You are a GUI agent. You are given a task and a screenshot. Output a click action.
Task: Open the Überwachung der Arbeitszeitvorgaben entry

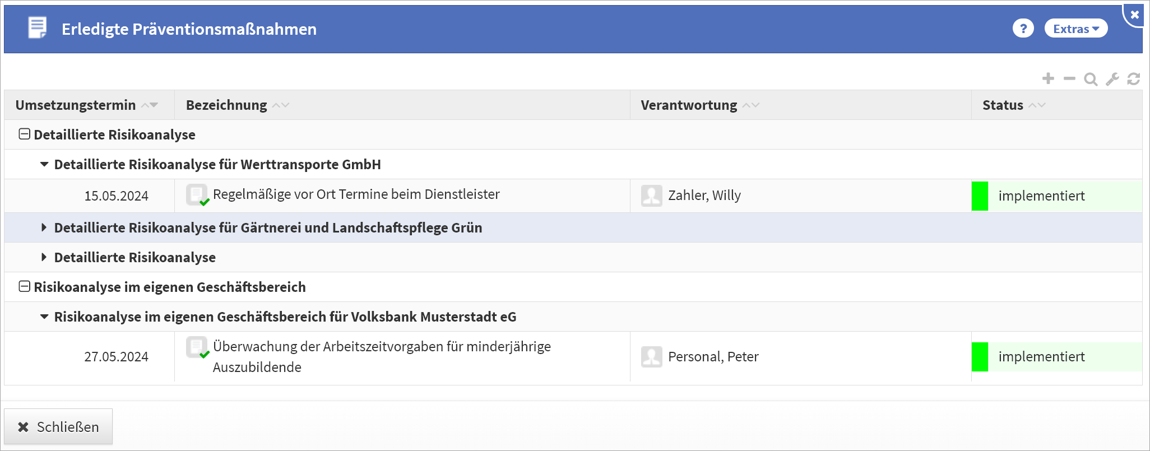(x=381, y=347)
